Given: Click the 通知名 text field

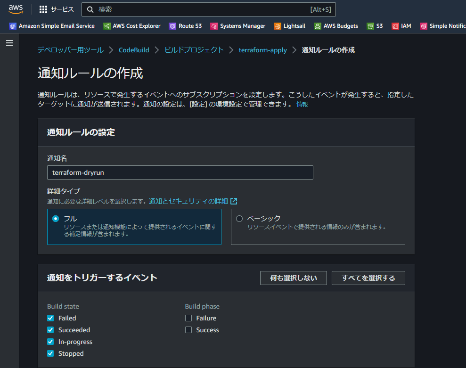Looking at the screenshot, I should [x=180, y=172].
